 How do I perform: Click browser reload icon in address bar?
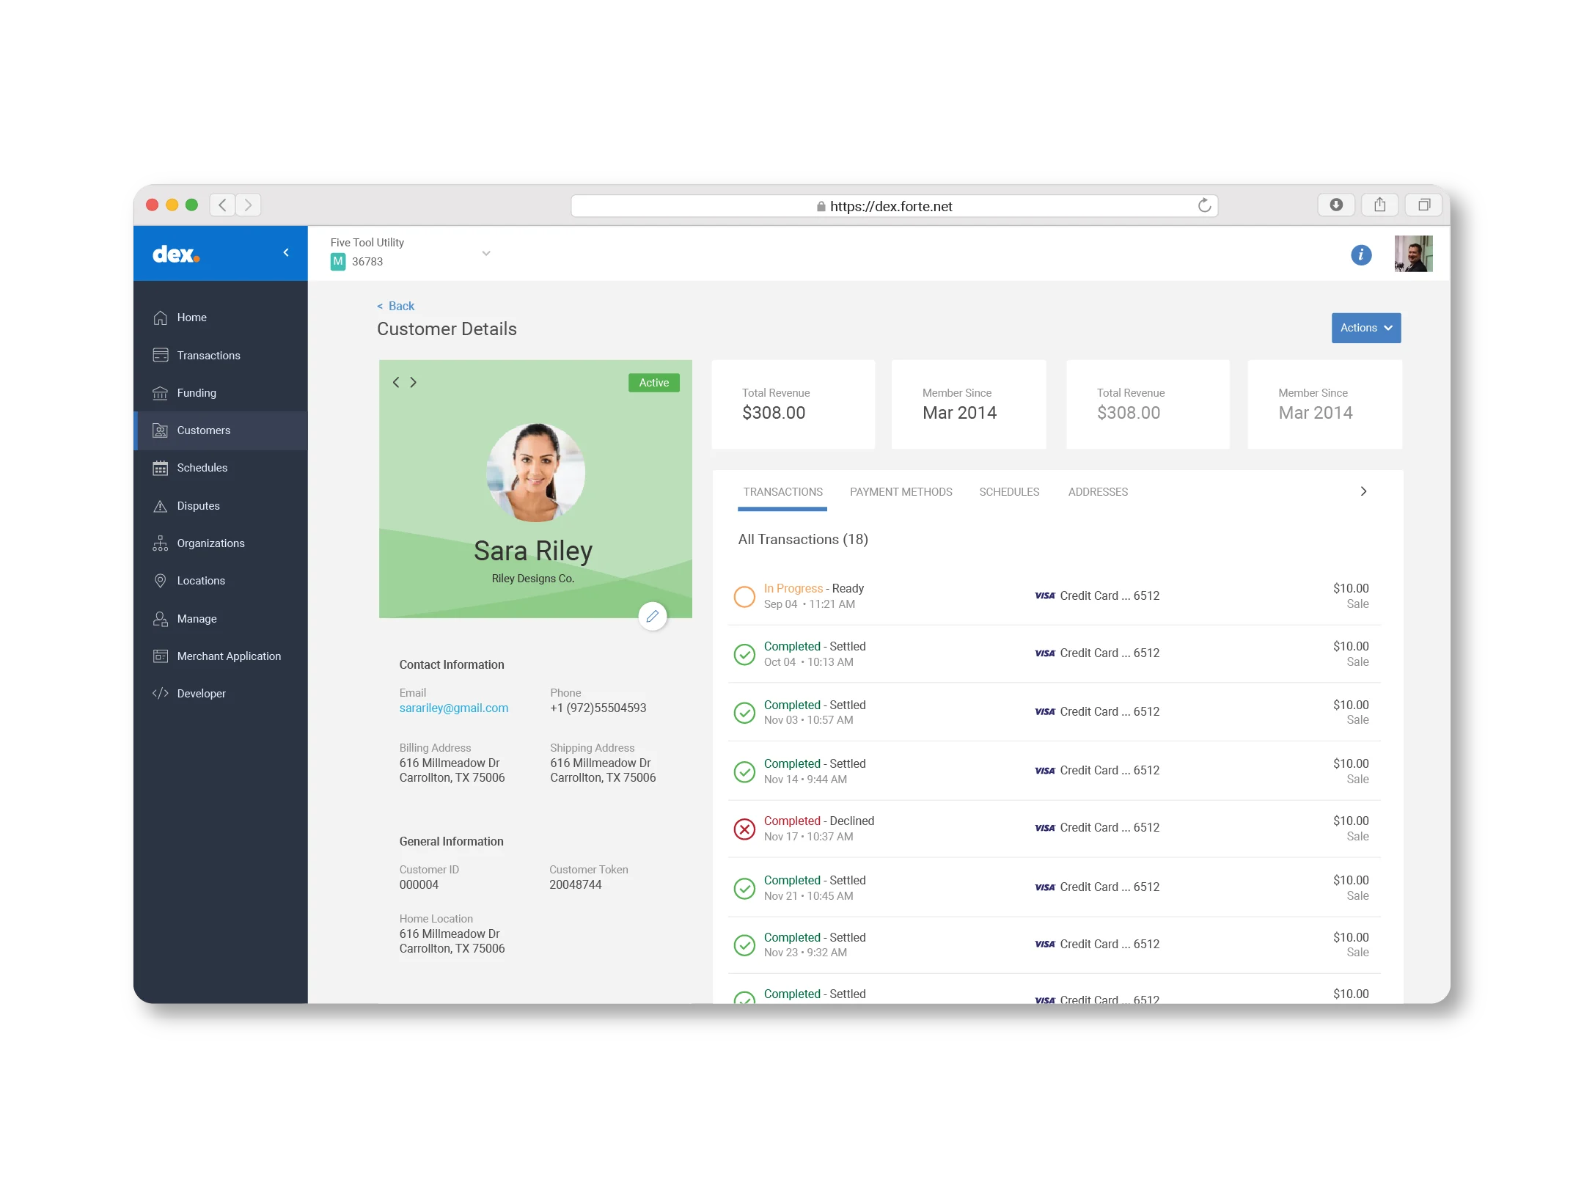coord(1203,205)
